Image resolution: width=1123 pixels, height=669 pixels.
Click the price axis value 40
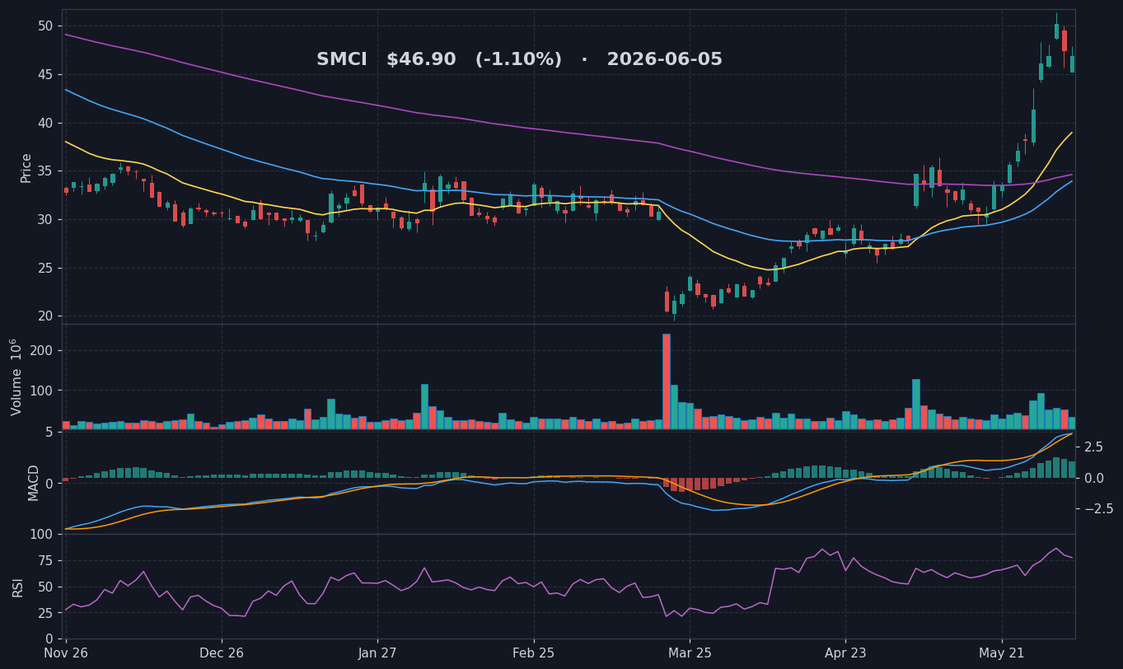tap(45, 123)
